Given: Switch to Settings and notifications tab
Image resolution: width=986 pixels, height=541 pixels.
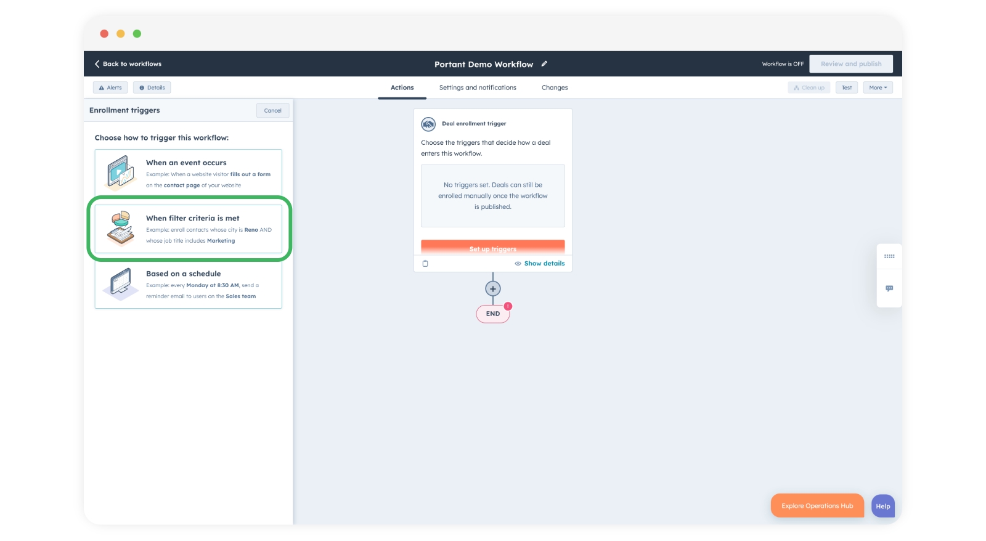Looking at the screenshot, I should tap(478, 87).
